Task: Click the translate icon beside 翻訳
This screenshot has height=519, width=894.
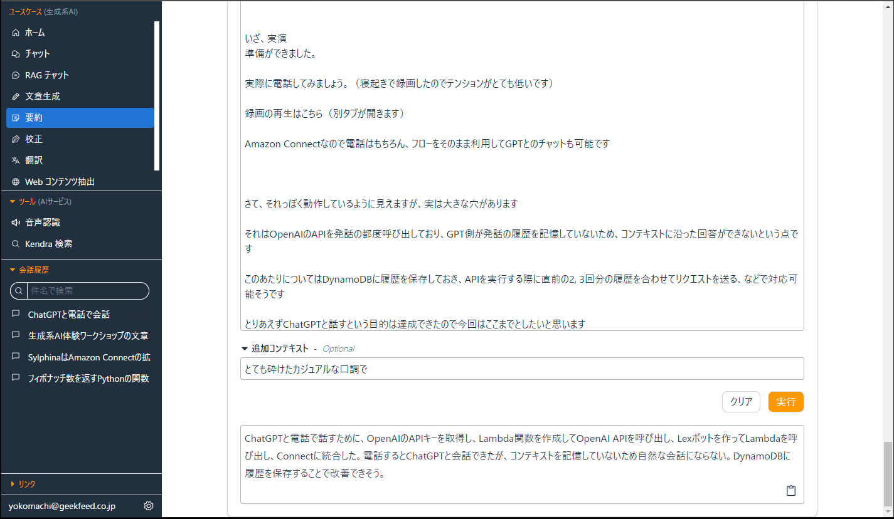Action: pyautogui.click(x=16, y=160)
